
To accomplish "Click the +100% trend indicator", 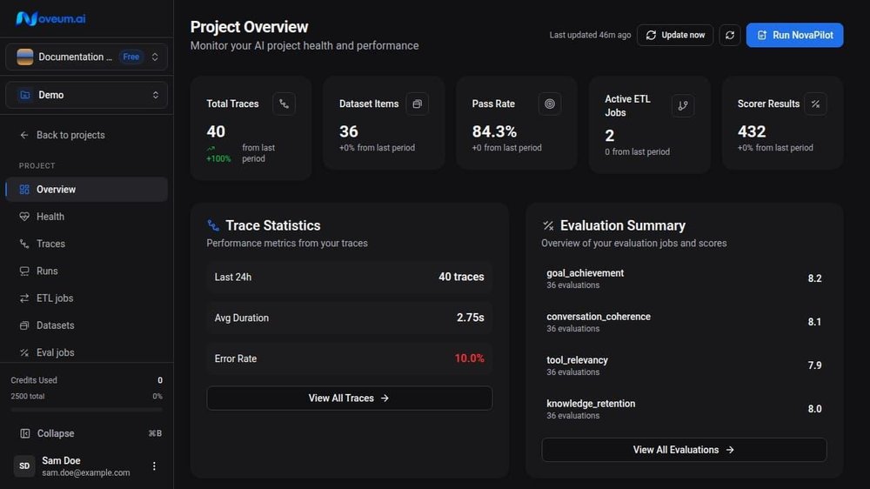I will (x=218, y=154).
